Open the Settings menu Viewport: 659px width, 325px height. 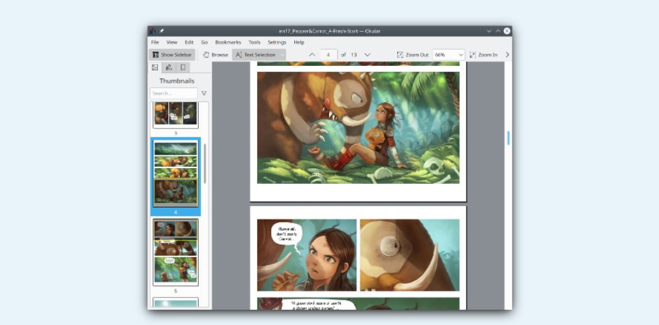point(277,42)
